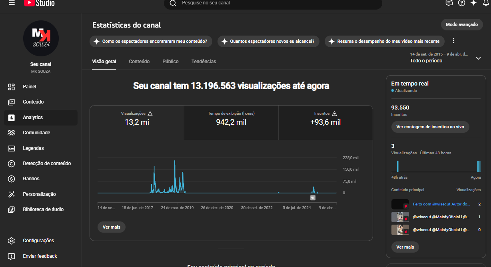Open the hamburger menu icon

point(12,3)
